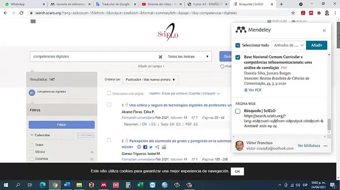Open Colección OPCIONES button
Viewport: 340px width, 190px height.
(x=86, y=136)
